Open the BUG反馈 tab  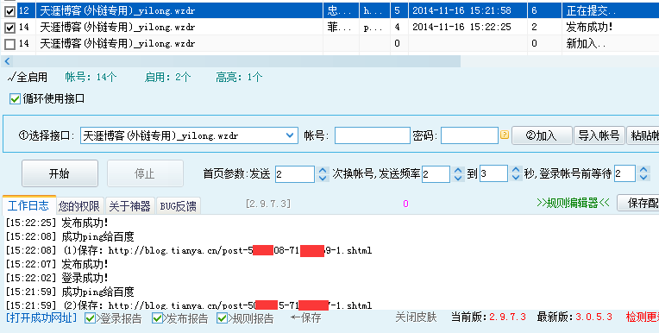pos(179,206)
